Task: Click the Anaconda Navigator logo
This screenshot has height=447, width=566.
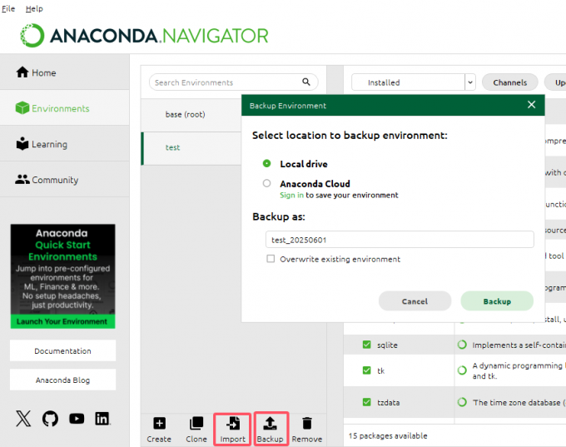Action: (144, 36)
